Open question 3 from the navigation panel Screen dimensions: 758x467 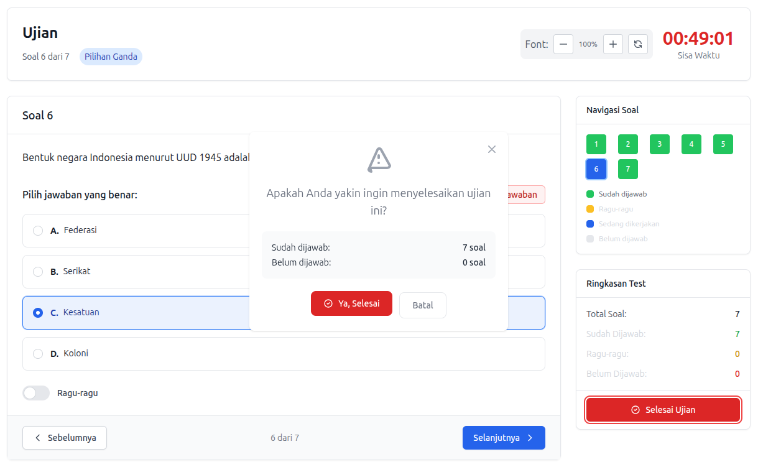click(x=659, y=144)
